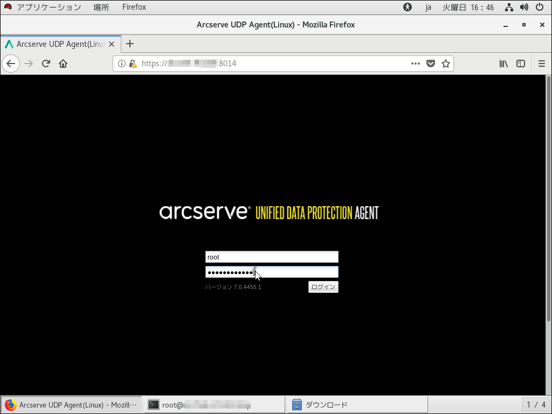Click the forward navigation arrow
This screenshot has width=552, height=414.
pos(29,64)
